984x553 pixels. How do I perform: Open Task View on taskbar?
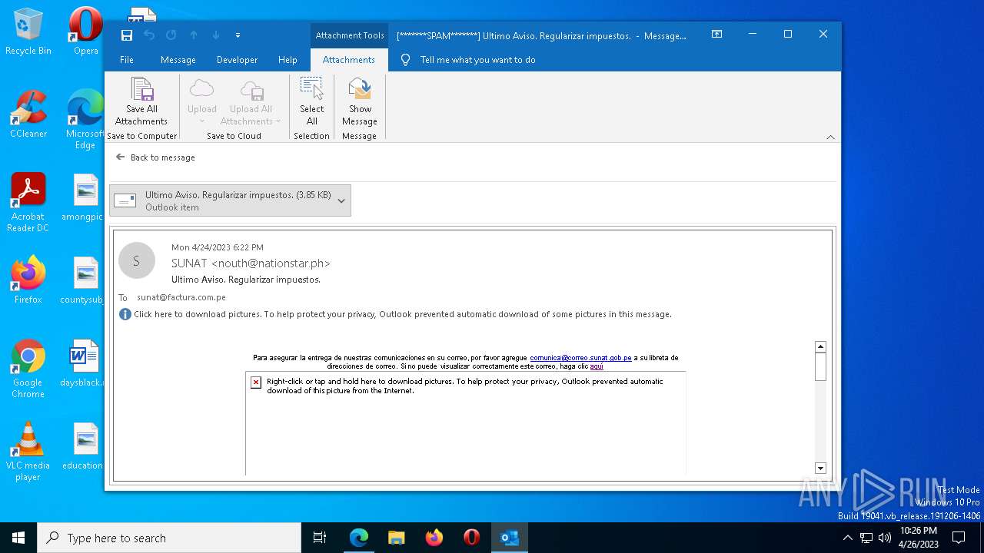pos(320,538)
